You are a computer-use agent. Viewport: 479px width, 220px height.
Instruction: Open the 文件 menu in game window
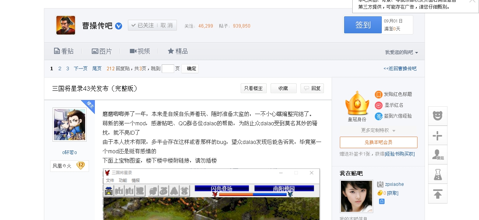(110, 180)
